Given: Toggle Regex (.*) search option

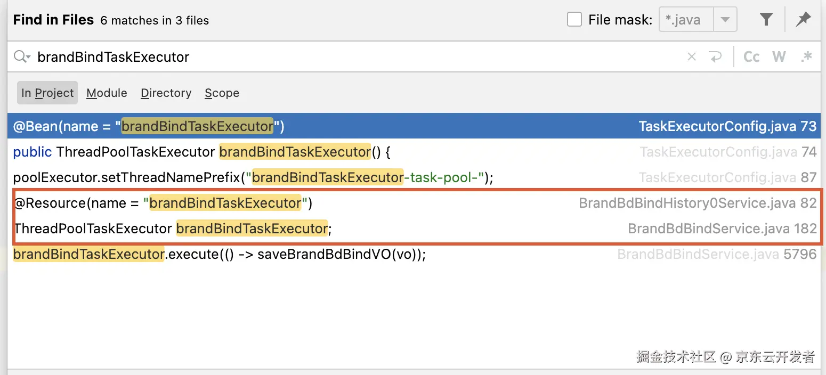Looking at the screenshot, I should (807, 57).
